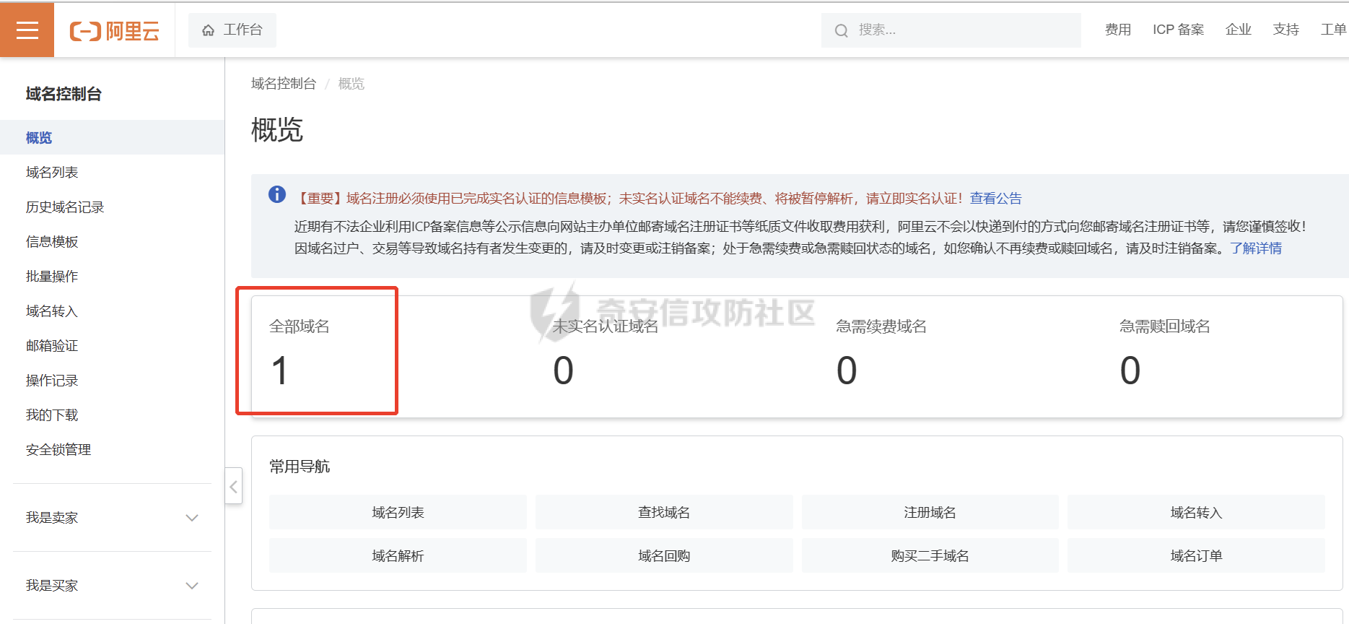Open ICP 备案 in top navigation
1349x624 pixels.
(x=1178, y=30)
